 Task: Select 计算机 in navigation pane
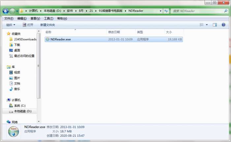pos(16,100)
